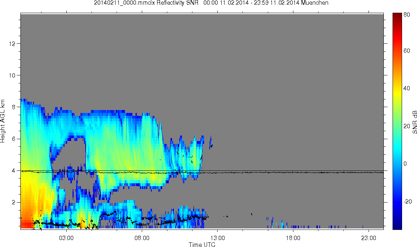Click the colorbar value 20

pos(407,126)
